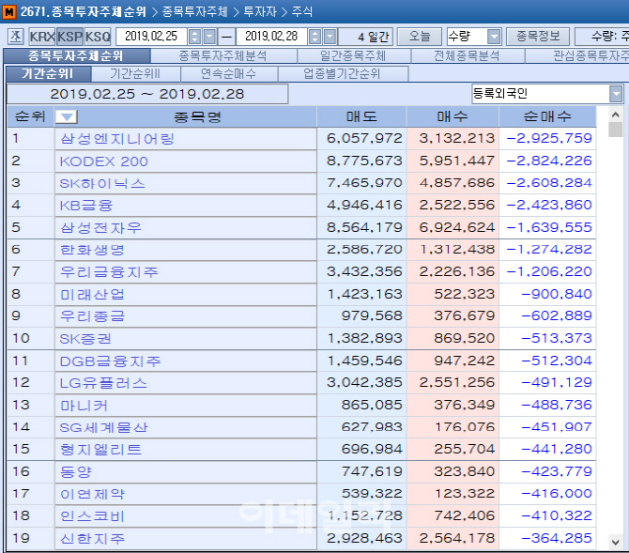Image resolution: width=629 pixels, height=553 pixels.
Task: Sort by the 매도 column header
Action: (x=361, y=116)
